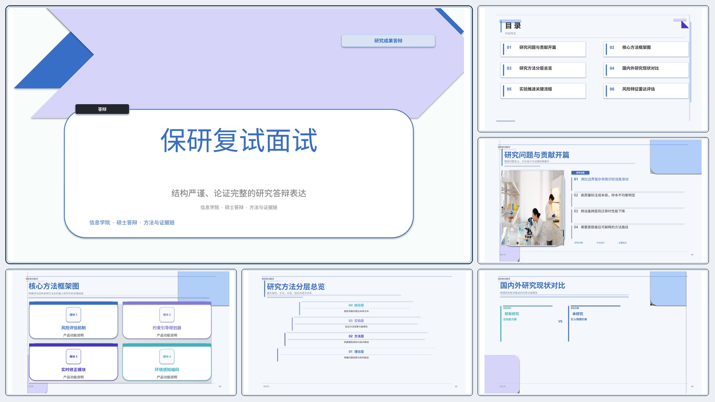Click the VS label between comparison columns
The width and height of the screenshot is (715, 402).
(x=560, y=321)
